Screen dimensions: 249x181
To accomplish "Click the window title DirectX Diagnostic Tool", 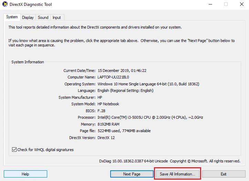I will pos(31,4).
